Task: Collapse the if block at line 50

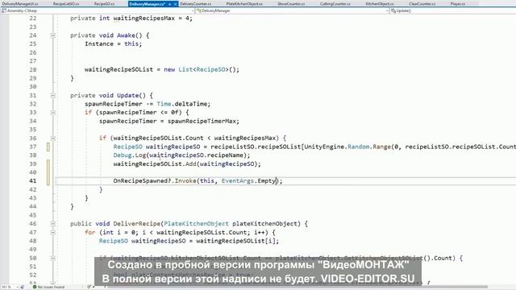Action: (x=52, y=258)
